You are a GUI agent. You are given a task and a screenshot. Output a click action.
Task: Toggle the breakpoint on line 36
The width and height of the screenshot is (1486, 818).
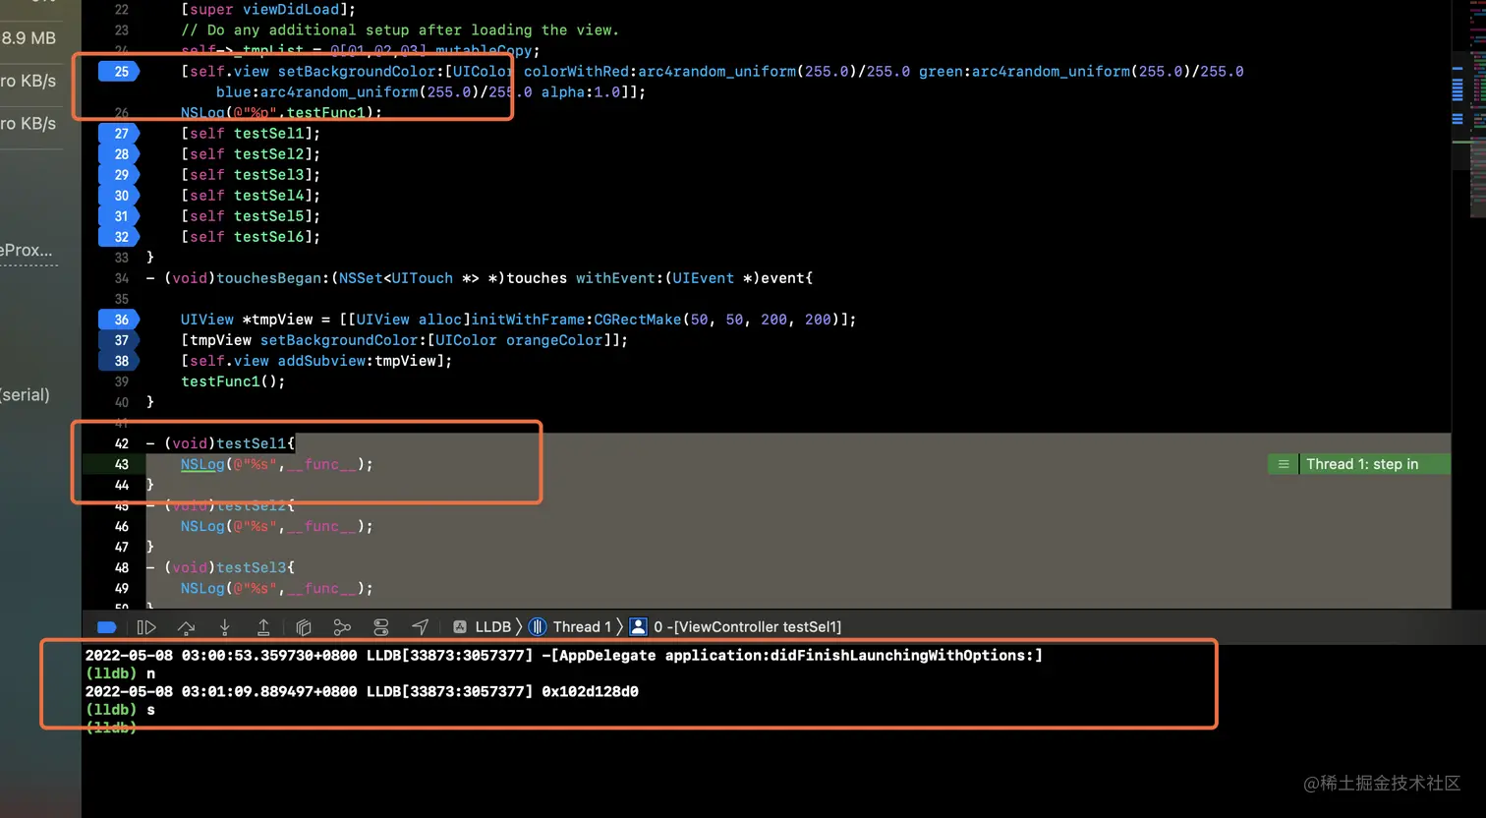[x=120, y=320]
